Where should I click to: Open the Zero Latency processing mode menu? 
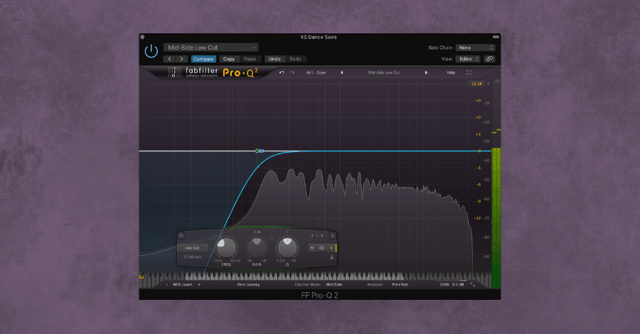tap(248, 285)
